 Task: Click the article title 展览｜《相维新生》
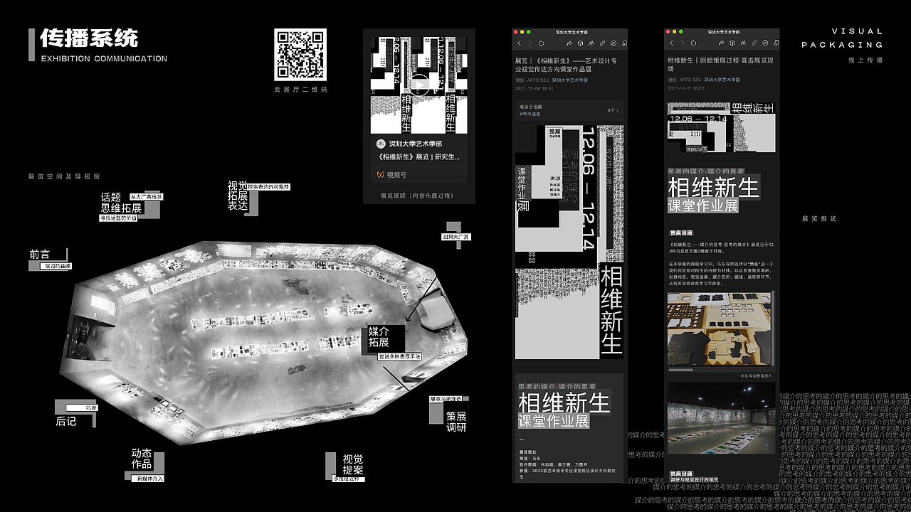pyautogui.click(x=566, y=65)
